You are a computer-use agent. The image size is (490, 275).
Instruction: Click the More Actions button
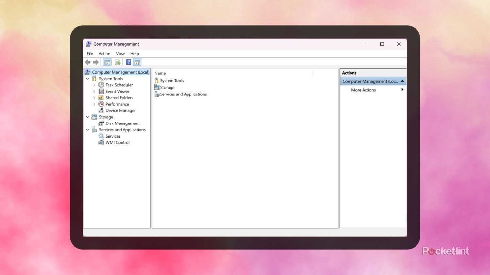pyautogui.click(x=363, y=90)
